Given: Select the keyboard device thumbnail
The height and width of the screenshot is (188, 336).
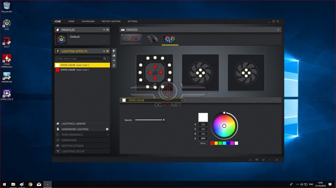Looking at the screenshot, I should click(131, 39).
